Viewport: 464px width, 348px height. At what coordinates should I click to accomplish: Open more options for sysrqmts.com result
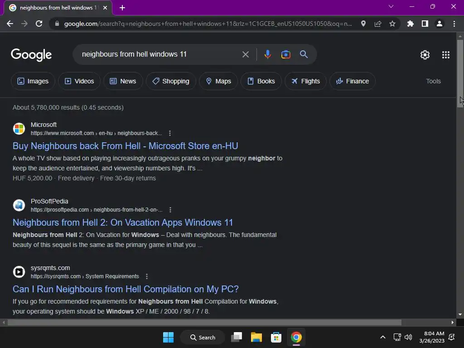[x=147, y=276]
